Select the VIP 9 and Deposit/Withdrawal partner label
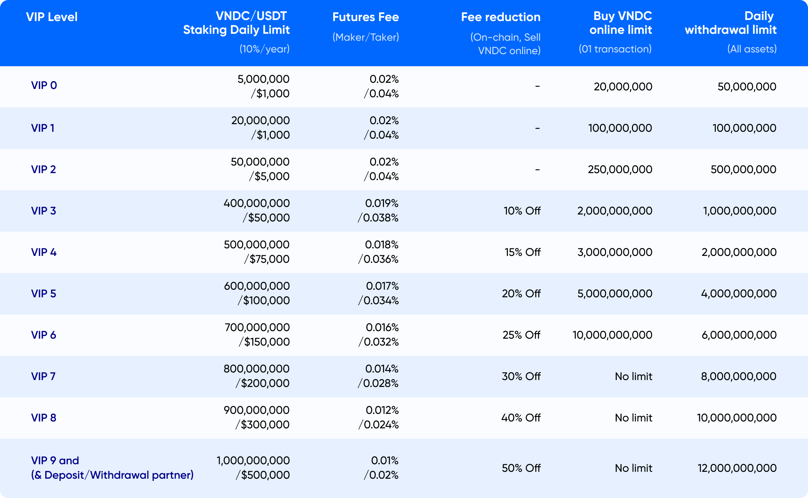The image size is (808, 498). [x=112, y=468]
